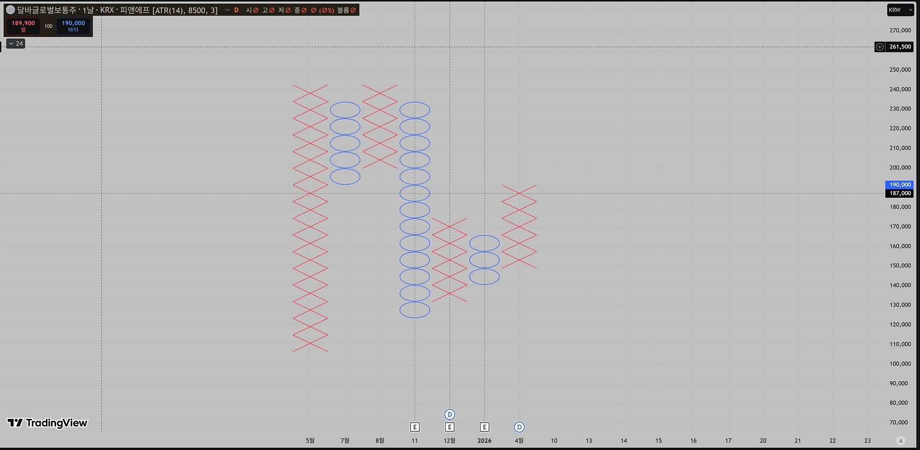Click the 2026 label on time axis
920x450 pixels.
[484, 441]
